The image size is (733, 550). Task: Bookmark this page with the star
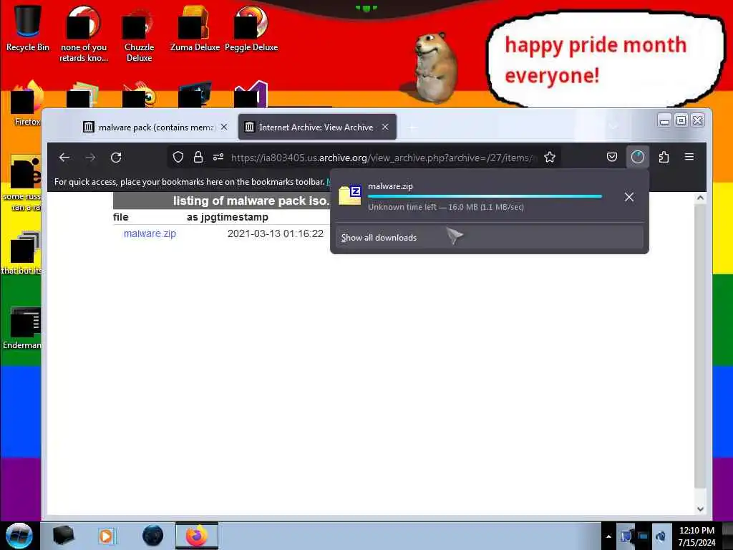tap(550, 157)
